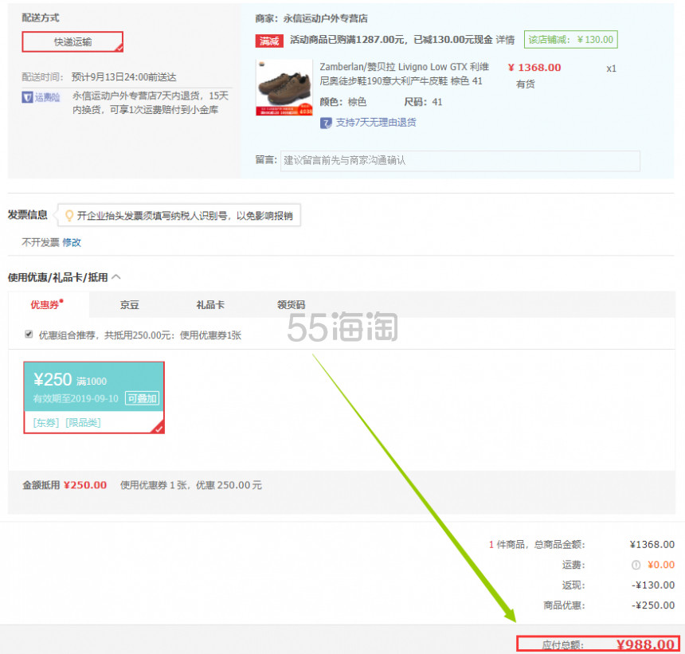The image size is (685, 654).
Task: Open the 运费险 freight insurance link
Action: [47, 97]
